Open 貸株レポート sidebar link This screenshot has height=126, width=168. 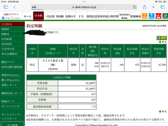(x=9, y=85)
